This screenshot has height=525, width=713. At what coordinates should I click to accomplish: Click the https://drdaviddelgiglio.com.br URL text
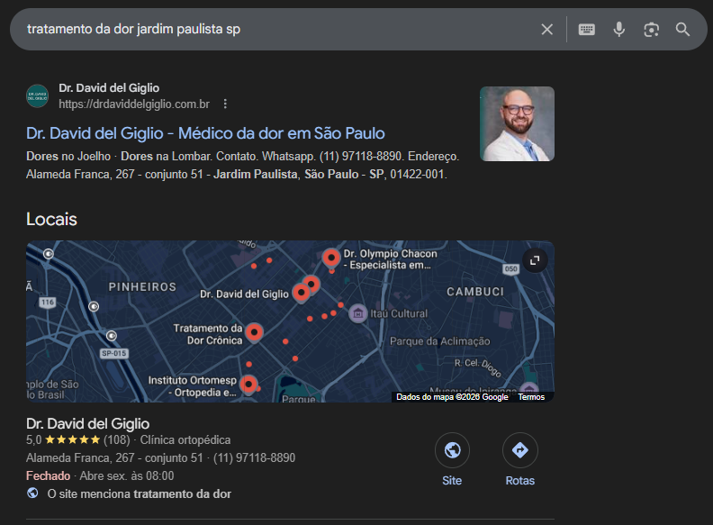pyautogui.click(x=134, y=104)
